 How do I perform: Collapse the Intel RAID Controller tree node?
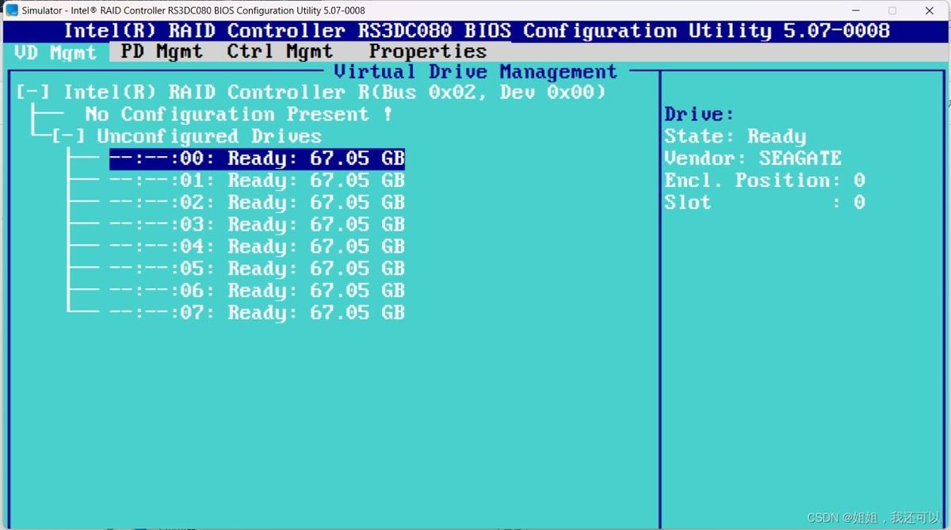[32, 92]
